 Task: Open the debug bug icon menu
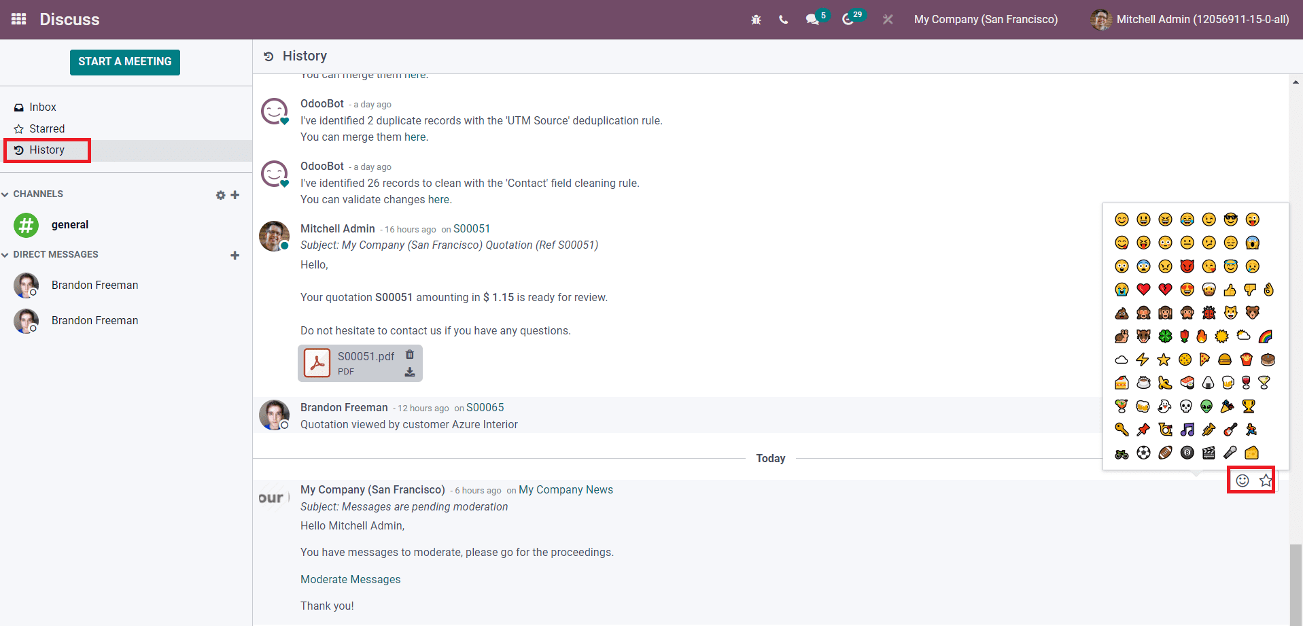pos(756,20)
